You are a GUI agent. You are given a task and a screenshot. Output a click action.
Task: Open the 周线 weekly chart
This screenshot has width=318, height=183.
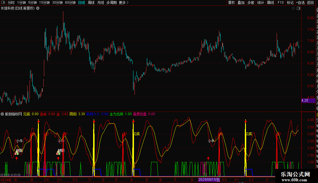[91, 3]
